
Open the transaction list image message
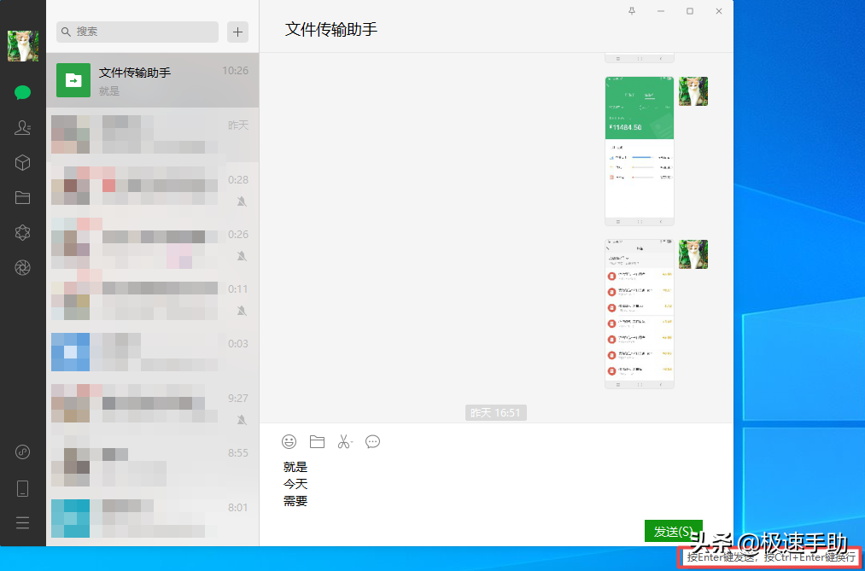[x=640, y=314]
